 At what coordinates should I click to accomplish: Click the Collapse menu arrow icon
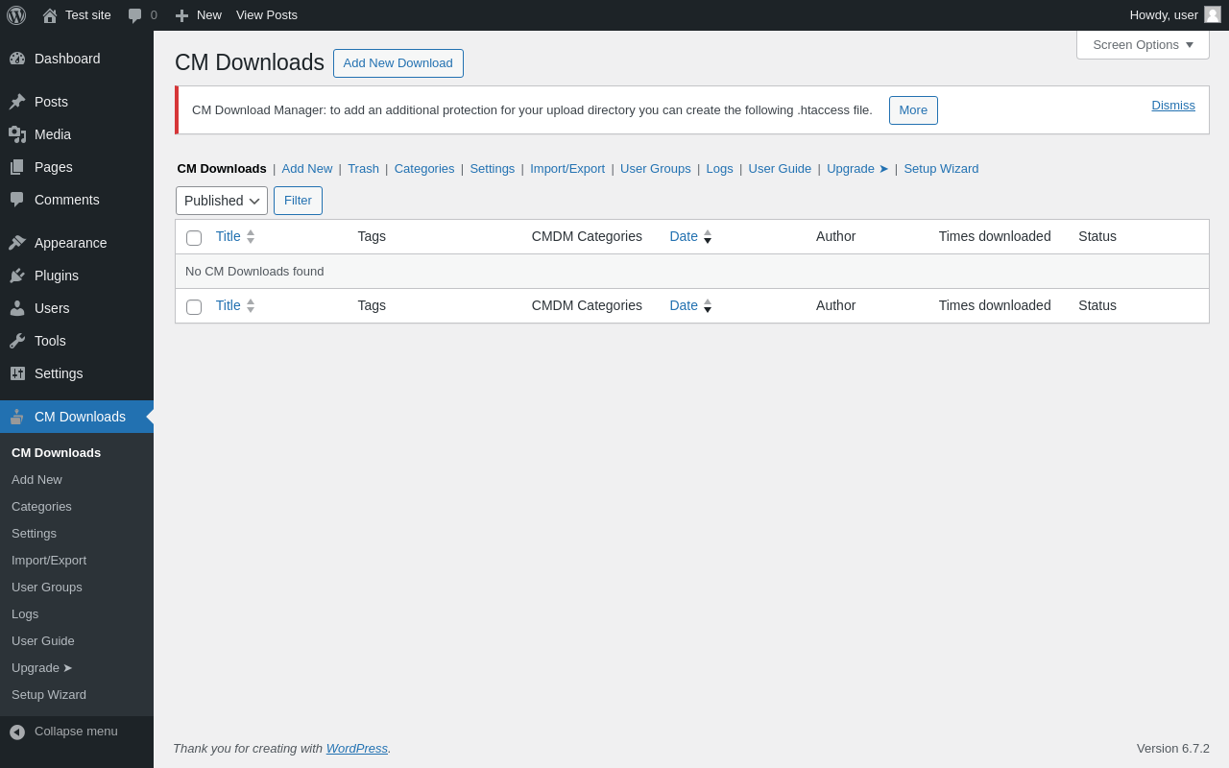pos(17,732)
